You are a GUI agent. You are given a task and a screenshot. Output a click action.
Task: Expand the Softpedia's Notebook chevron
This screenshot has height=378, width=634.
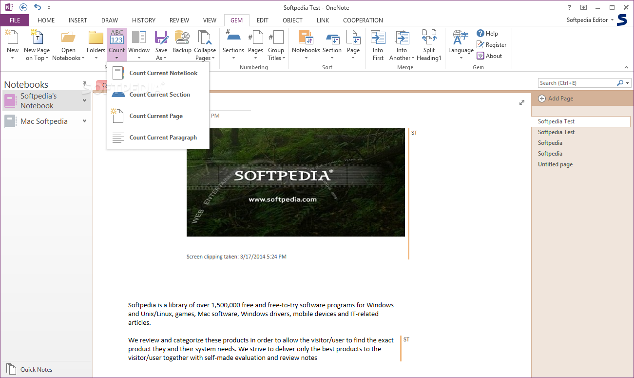coord(84,100)
